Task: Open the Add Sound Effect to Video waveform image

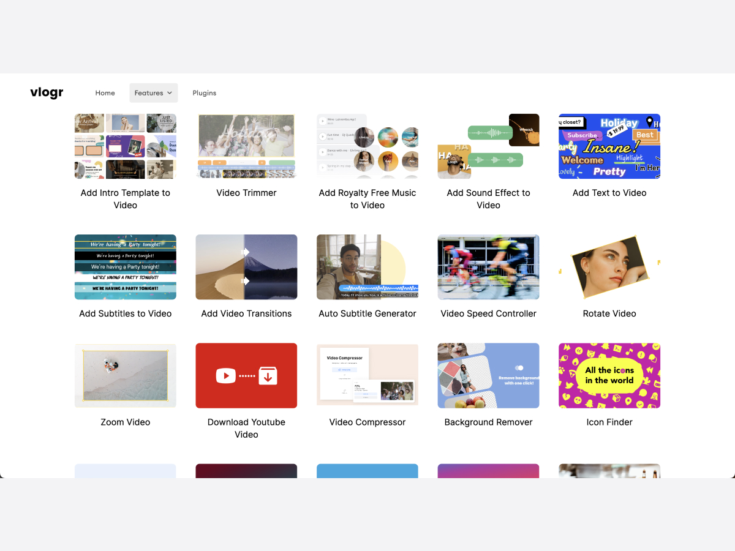Action: [488, 146]
